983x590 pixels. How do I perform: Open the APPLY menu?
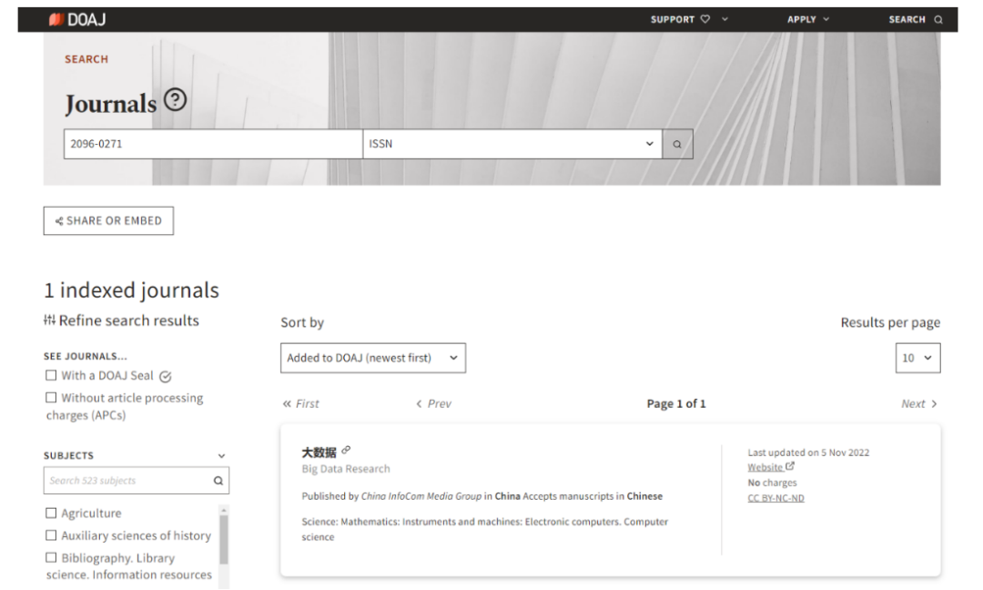808,19
